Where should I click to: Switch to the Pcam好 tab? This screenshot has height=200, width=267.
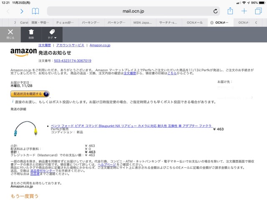(65, 22)
